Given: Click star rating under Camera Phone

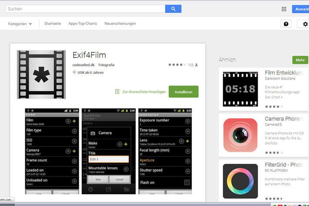Looking at the screenshot, I should point(274,152).
